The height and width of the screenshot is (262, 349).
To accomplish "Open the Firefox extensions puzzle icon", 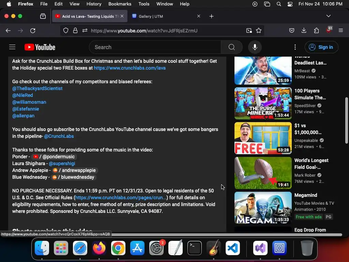I will [316, 30].
